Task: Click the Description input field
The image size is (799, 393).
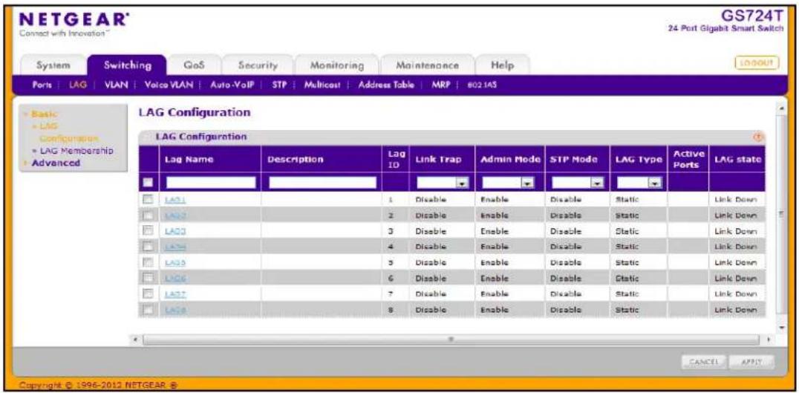Action: (x=322, y=183)
